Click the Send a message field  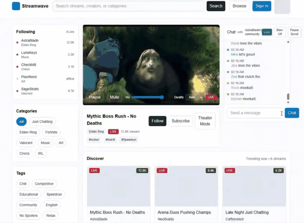(255, 113)
